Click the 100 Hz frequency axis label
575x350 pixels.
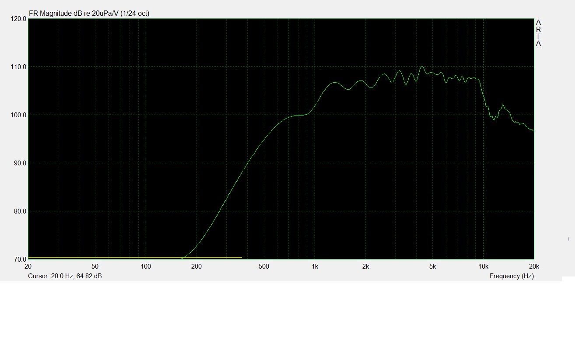point(146,266)
